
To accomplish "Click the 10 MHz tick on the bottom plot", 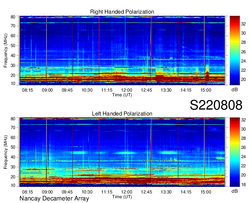I will 13,185.
